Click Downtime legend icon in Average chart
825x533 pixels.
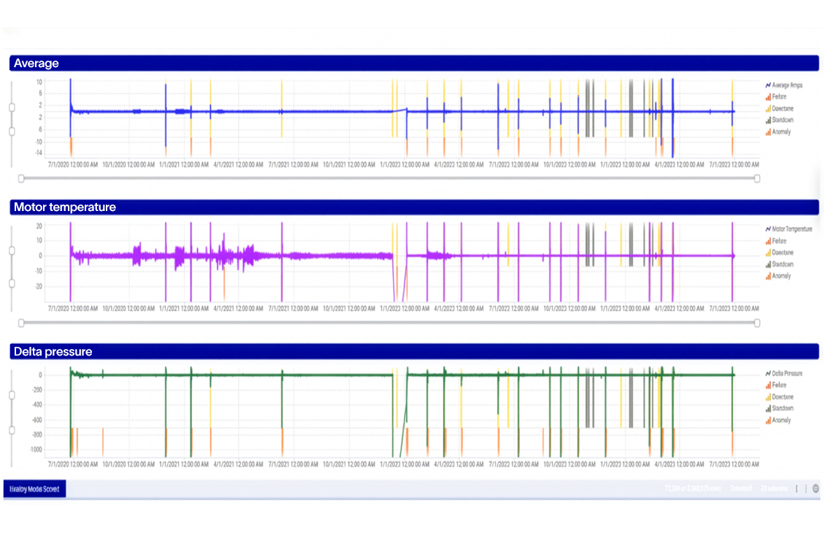click(767, 109)
